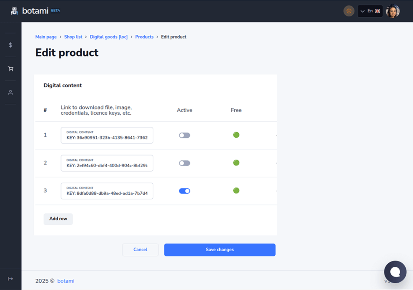The height and width of the screenshot is (290, 413).
Task: Disable the Active switch for row 3
Action: (185, 191)
